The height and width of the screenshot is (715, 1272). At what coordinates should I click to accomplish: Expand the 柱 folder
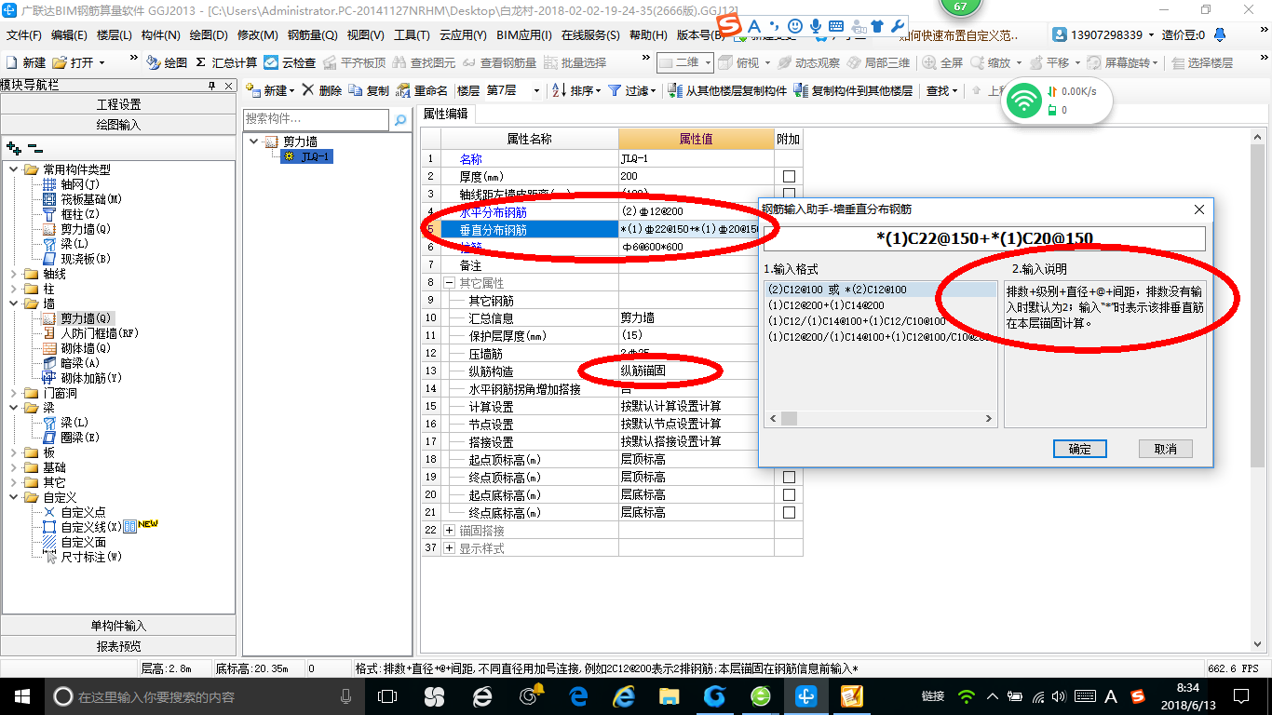14,289
